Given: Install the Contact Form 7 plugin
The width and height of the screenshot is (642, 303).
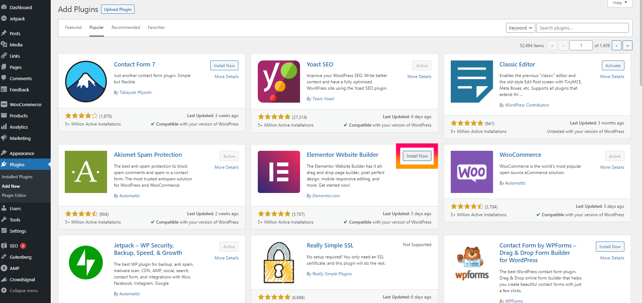Looking at the screenshot, I should point(224,65).
